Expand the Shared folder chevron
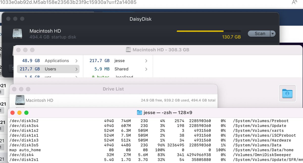303x163 pixels. point(146,69)
